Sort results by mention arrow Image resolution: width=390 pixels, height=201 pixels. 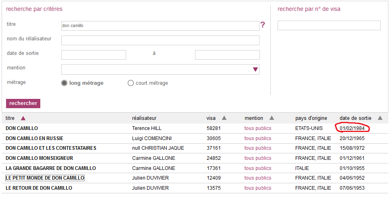click(272, 118)
